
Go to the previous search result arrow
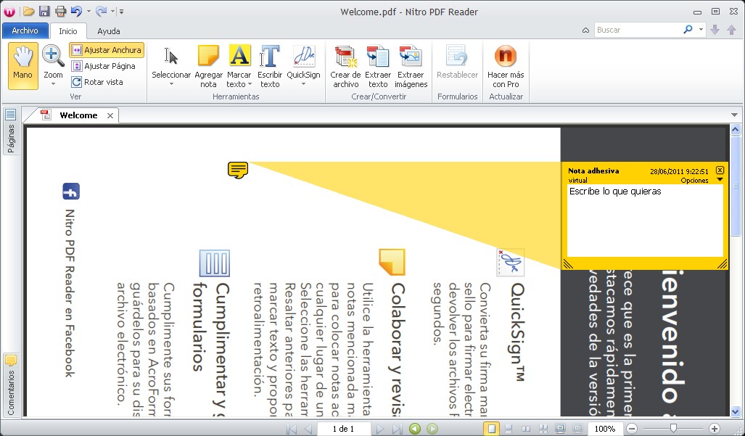pyautogui.click(x=732, y=30)
